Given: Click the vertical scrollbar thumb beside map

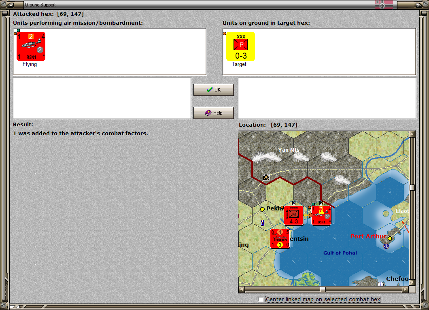Looking at the screenshot, I should tap(412, 187).
